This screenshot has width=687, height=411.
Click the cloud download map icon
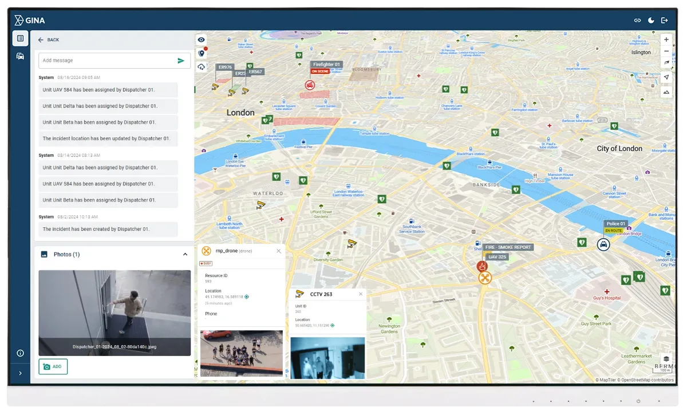click(x=202, y=67)
